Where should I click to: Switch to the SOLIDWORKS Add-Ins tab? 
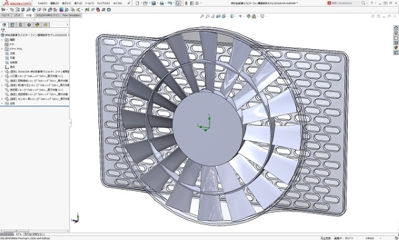48,15
